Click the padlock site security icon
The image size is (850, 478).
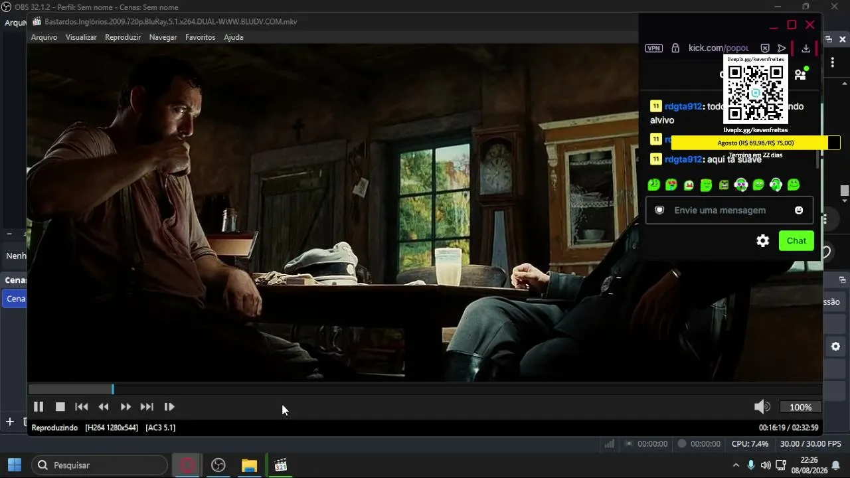[675, 48]
